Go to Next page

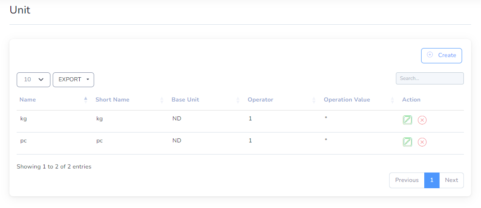coord(452,180)
